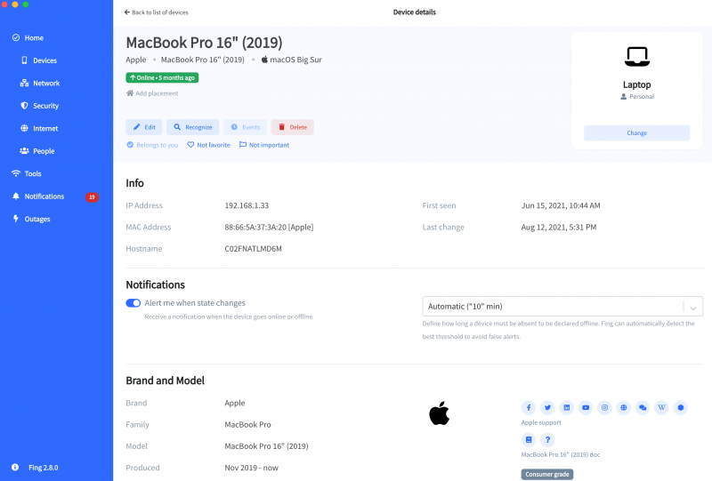Open the People page
This screenshot has height=481, width=712.
click(x=44, y=151)
